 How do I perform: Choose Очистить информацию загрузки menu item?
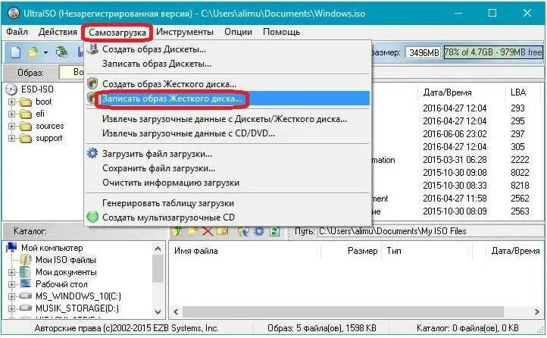pyautogui.click(x=228, y=183)
